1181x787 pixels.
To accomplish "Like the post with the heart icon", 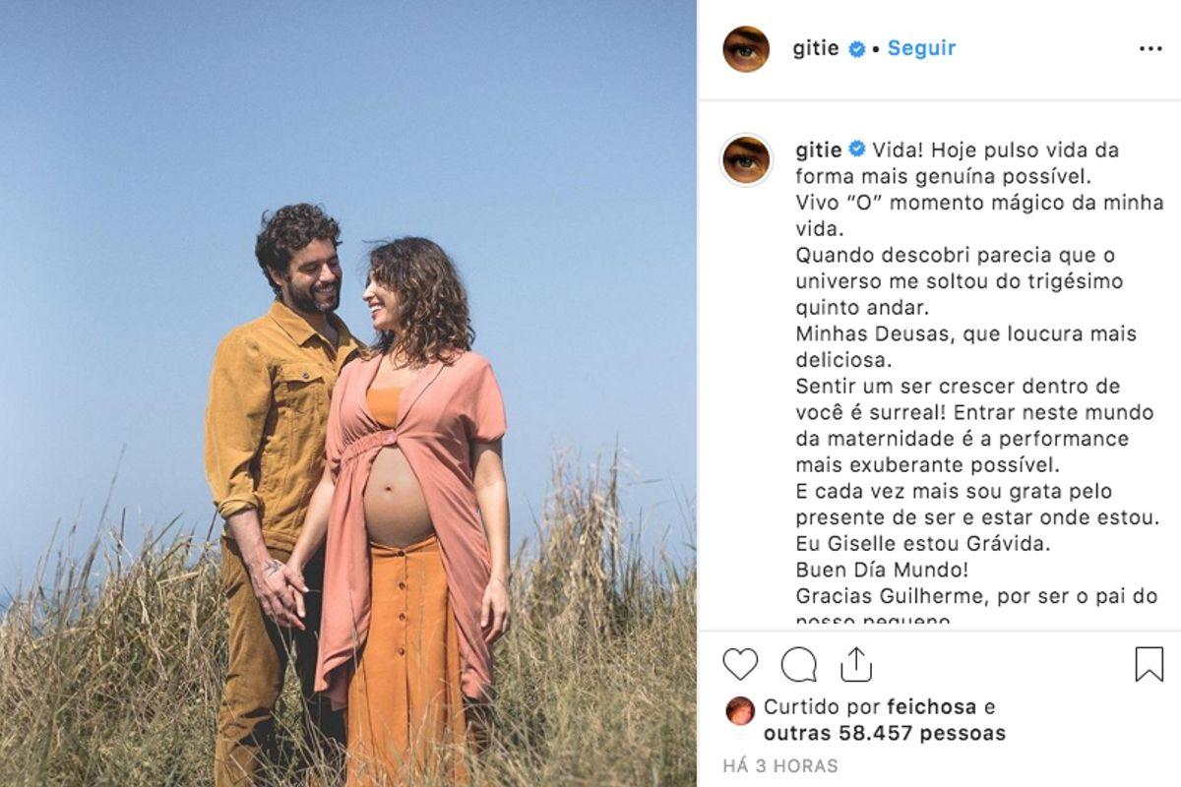I will (740, 665).
